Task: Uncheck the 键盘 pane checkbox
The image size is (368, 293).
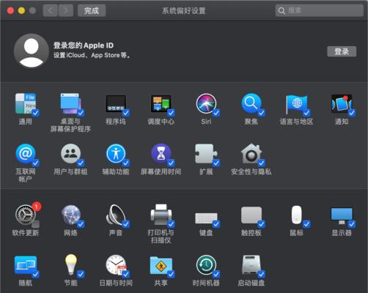Action: pyautogui.click(x=216, y=224)
